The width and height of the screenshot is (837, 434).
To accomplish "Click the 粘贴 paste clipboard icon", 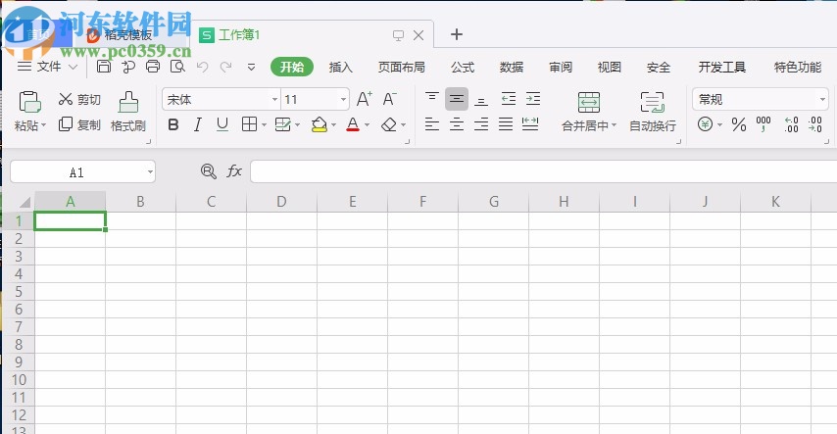I will pos(29,102).
